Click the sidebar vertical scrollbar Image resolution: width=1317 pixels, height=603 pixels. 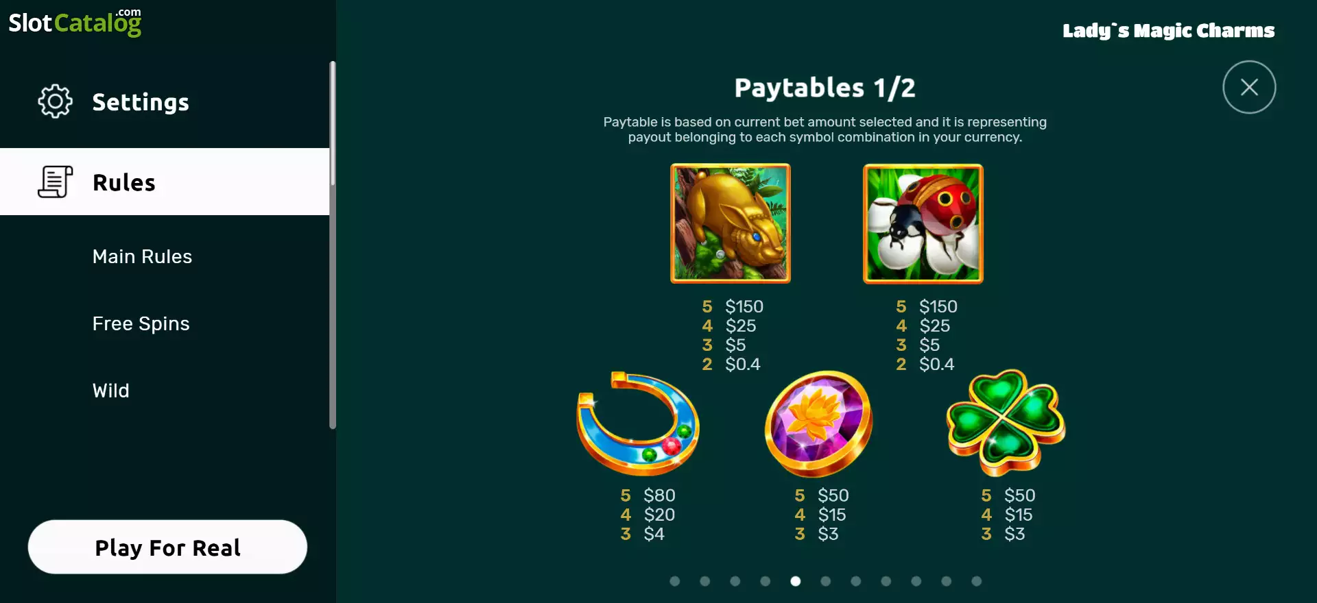(x=333, y=245)
